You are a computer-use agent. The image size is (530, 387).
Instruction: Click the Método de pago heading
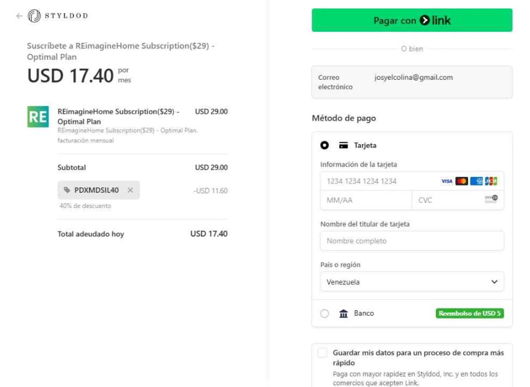[344, 118]
